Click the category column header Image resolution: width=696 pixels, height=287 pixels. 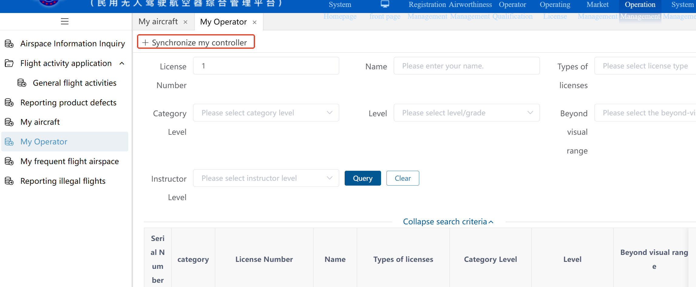click(x=193, y=259)
